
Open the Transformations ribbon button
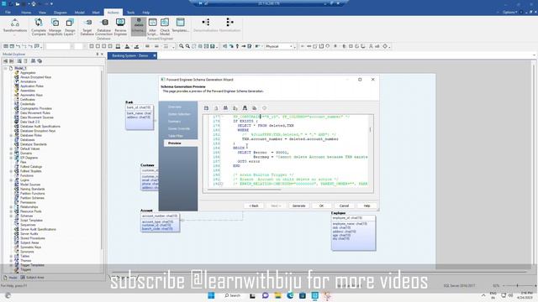[x=15, y=26]
